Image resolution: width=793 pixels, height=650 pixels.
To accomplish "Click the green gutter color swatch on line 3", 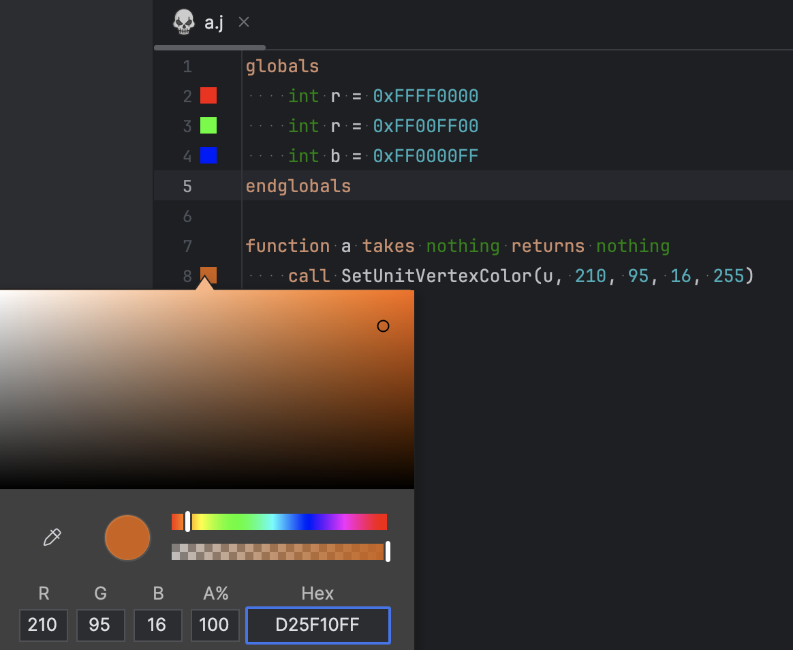I will click(208, 126).
